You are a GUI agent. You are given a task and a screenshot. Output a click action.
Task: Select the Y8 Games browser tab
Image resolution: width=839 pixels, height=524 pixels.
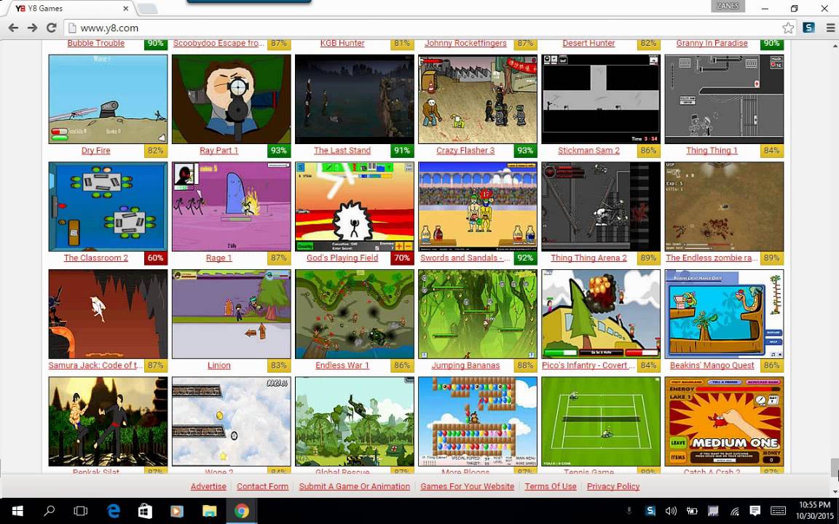pos(71,9)
